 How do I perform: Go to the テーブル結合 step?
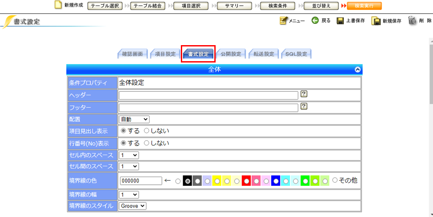coord(148,6)
